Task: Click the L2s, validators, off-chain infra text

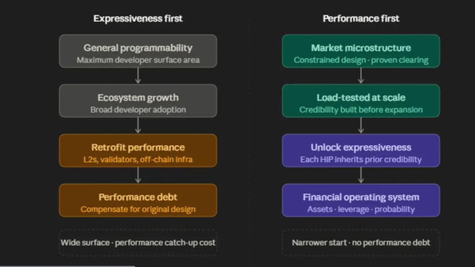Action: point(138,160)
